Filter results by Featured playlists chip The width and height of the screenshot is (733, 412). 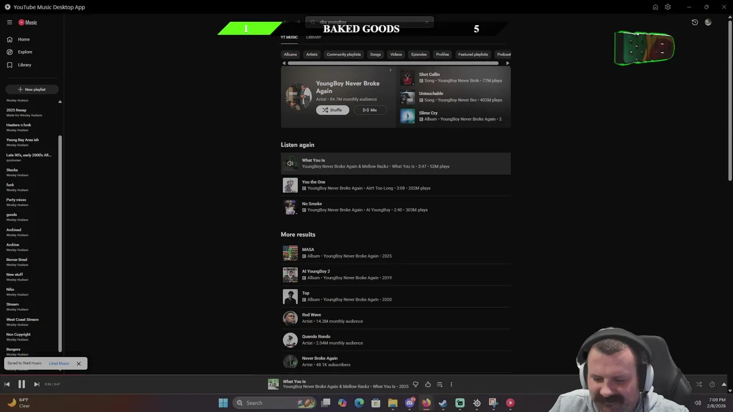pyautogui.click(x=473, y=54)
